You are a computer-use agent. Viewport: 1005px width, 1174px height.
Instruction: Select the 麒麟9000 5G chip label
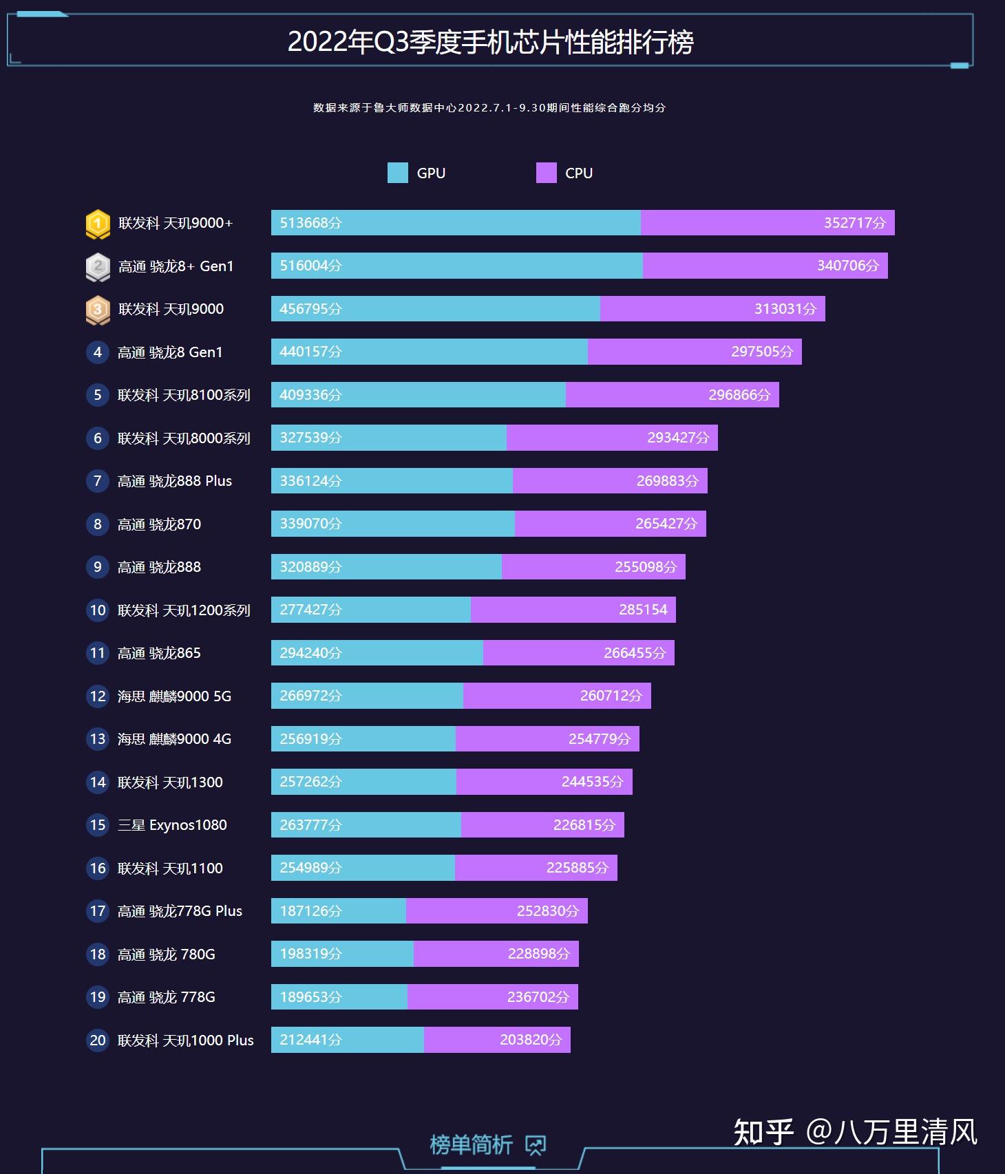174,696
